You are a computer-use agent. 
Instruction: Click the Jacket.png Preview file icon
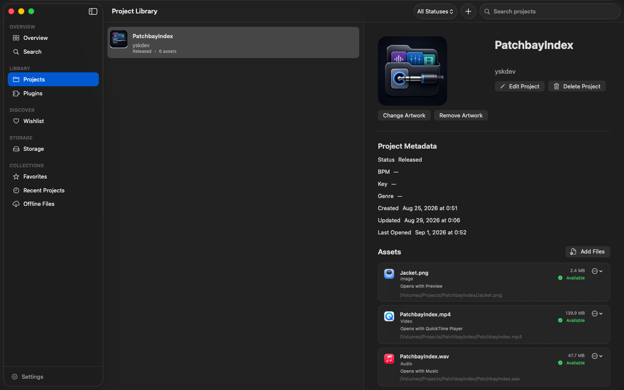[x=389, y=274]
